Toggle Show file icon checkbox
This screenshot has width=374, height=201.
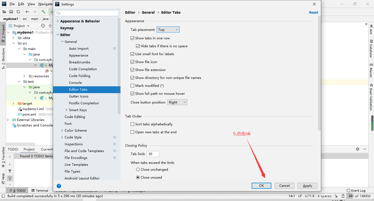[x=133, y=62]
